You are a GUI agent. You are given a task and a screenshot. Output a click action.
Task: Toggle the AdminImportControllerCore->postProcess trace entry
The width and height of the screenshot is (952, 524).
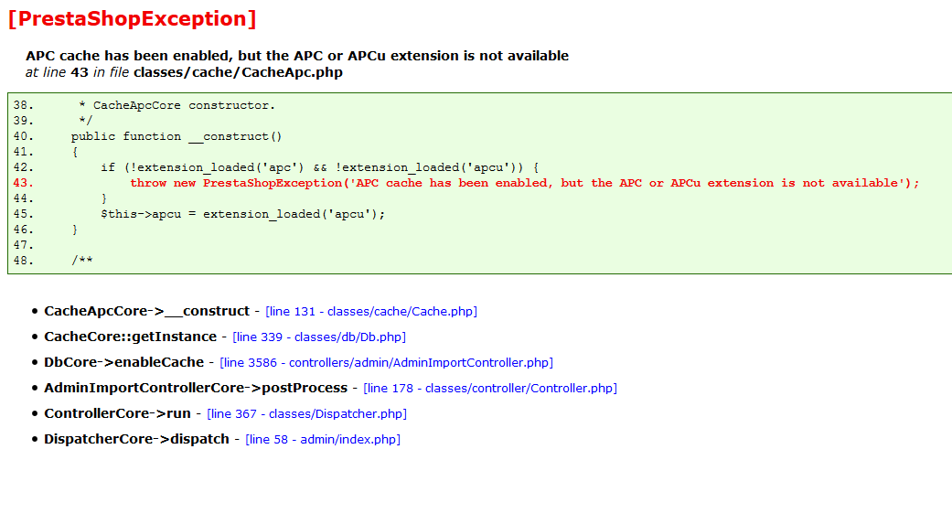[196, 388]
